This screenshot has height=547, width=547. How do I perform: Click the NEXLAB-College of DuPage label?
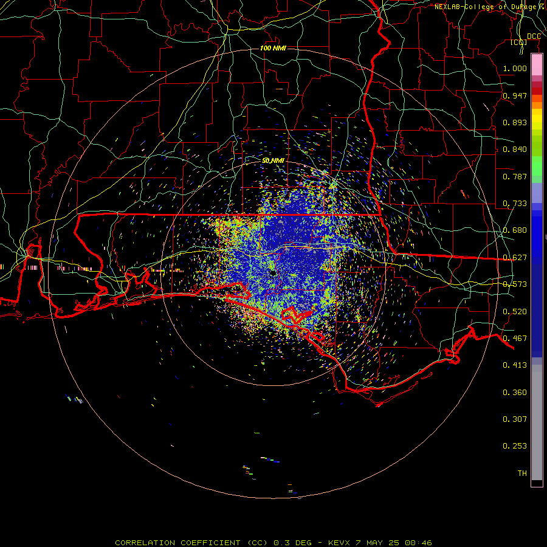pyautogui.click(x=486, y=7)
